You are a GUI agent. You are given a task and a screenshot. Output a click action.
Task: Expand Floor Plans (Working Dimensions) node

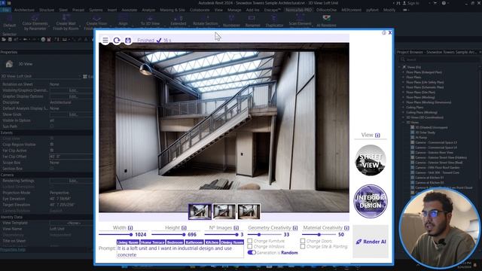(404, 102)
